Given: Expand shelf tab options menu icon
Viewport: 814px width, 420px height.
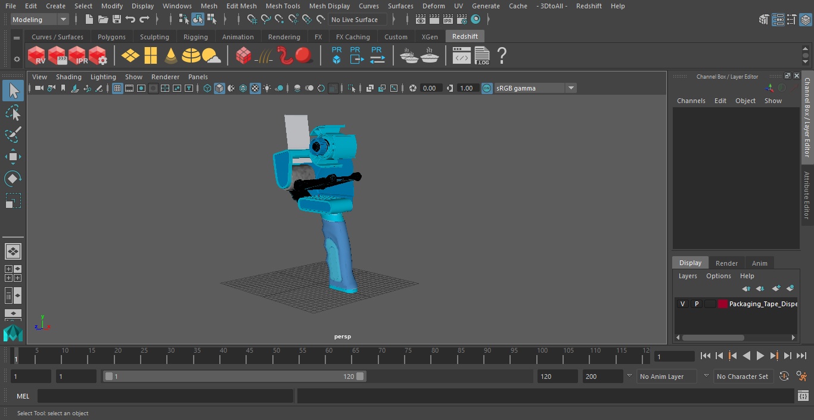Looking at the screenshot, I should pyautogui.click(x=17, y=38).
